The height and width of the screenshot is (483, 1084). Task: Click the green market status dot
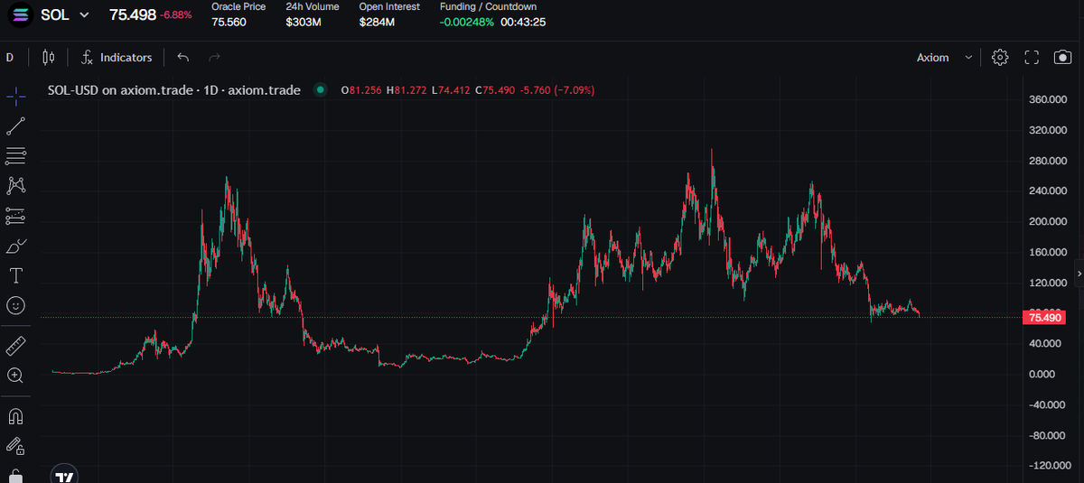(x=320, y=90)
